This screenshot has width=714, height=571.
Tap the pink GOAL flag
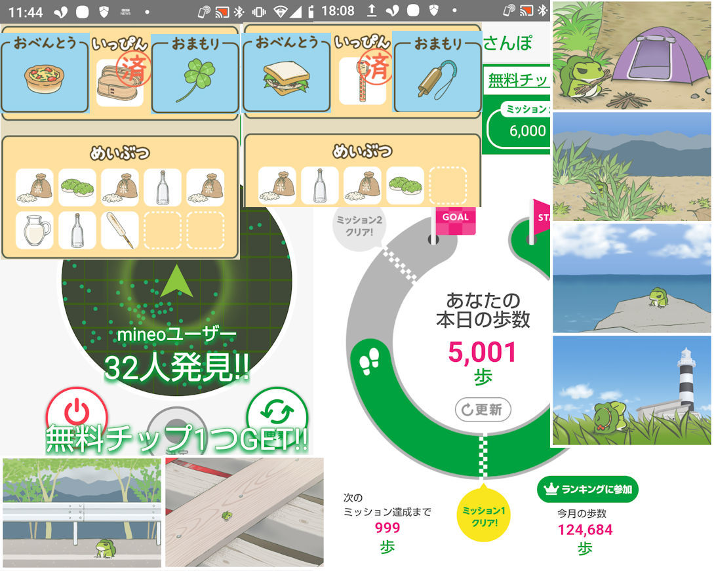456,221
